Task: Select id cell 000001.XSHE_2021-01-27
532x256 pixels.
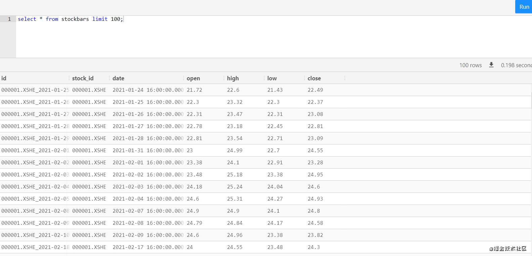Action: [35, 114]
